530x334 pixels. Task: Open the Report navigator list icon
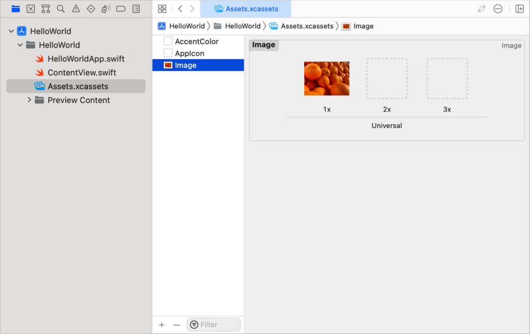tap(136, 9)
